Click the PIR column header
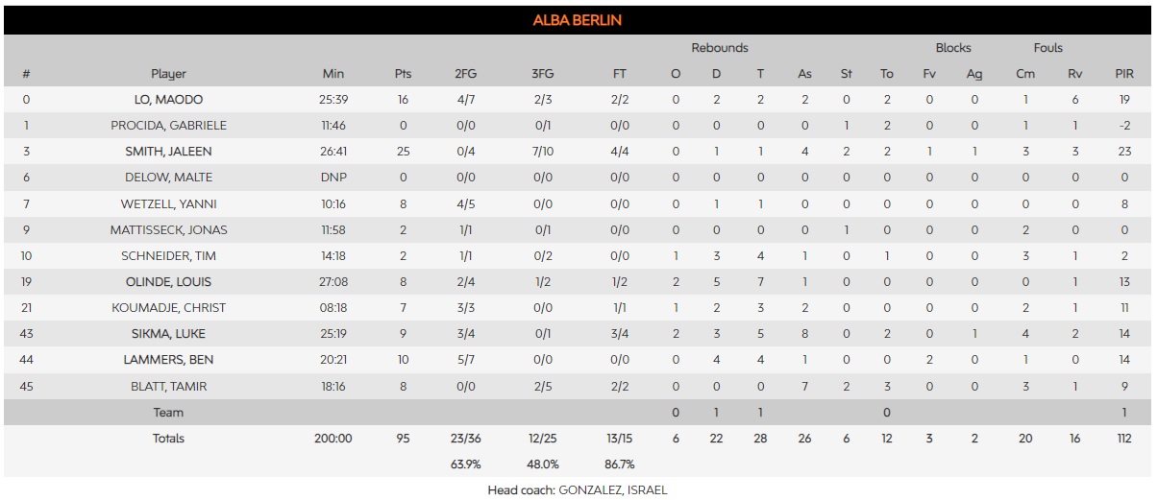The width and height of the screenshot is (1158, 500). click(1123, 74)
